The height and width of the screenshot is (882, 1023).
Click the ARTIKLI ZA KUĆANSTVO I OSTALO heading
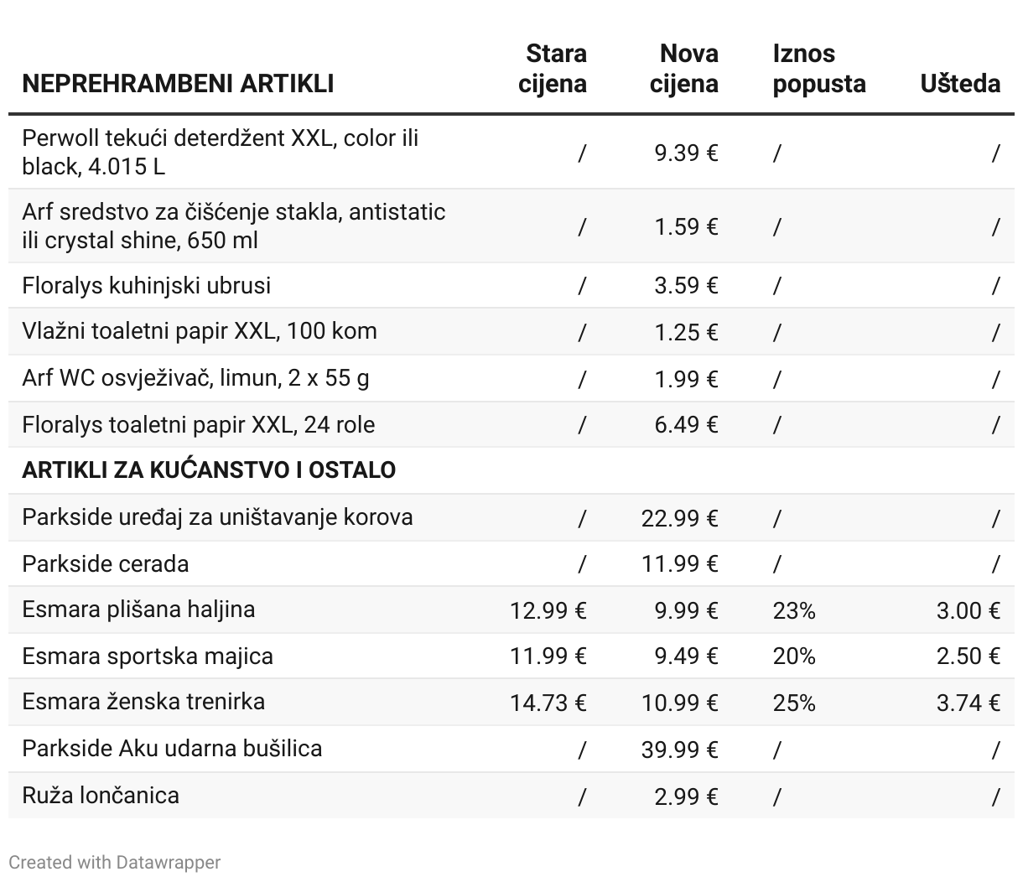click(209, 470)
